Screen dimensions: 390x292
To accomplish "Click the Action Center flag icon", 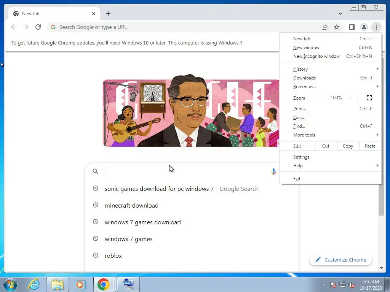I will tap(333, 285).
